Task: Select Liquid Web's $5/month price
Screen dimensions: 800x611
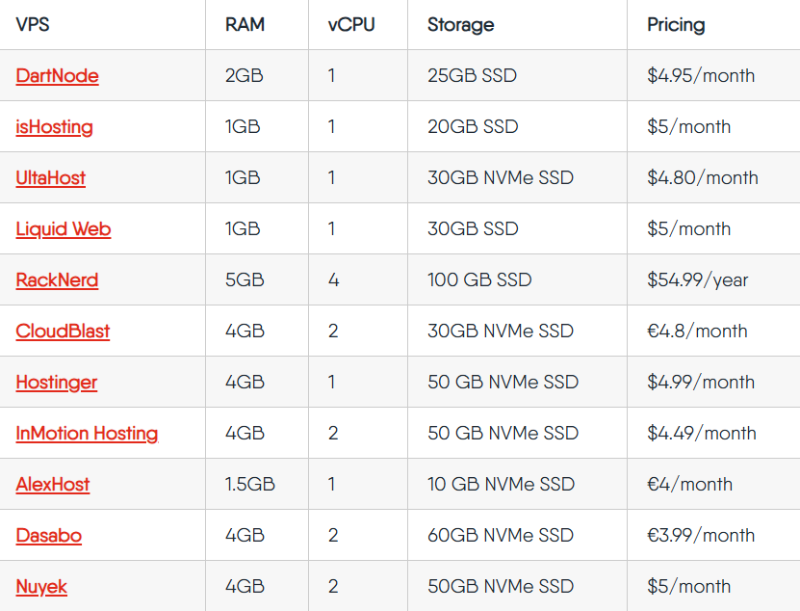Action: click(688, 228)
